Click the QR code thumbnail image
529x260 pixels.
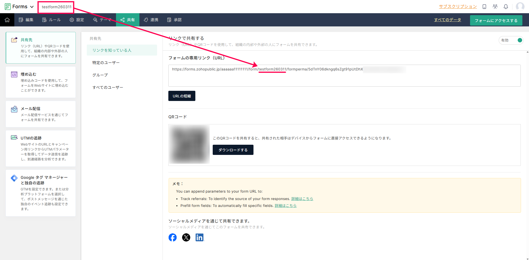(x=189, y=144)
